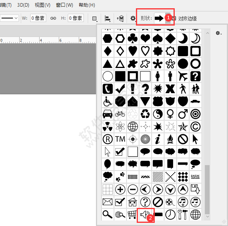Choose the yin yang shape
The image size is (228, 226).
(x=158, y=114)
